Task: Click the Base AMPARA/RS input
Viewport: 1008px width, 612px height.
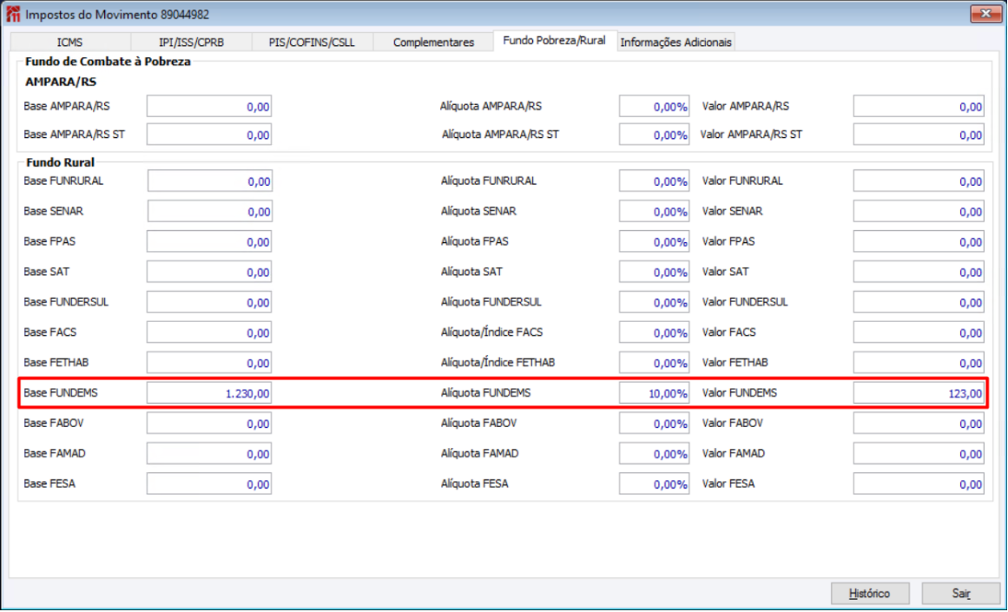Action: (209, 107)
